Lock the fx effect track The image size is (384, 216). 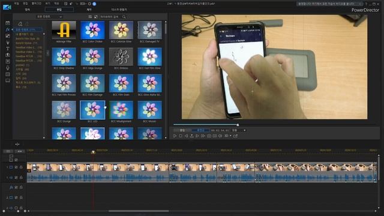(x=22, y=187)
